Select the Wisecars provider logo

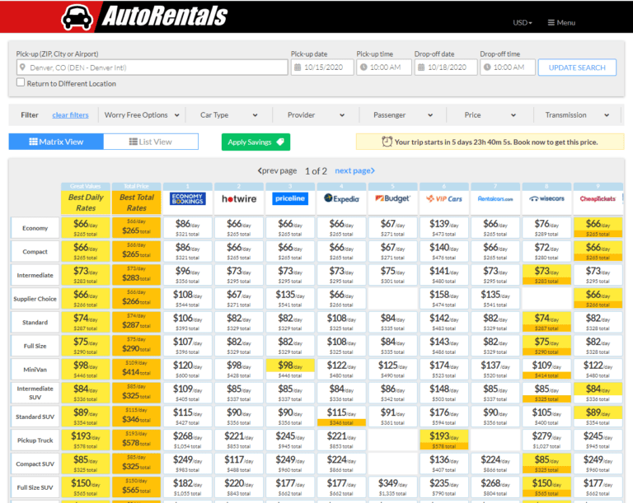coord(546,198)
